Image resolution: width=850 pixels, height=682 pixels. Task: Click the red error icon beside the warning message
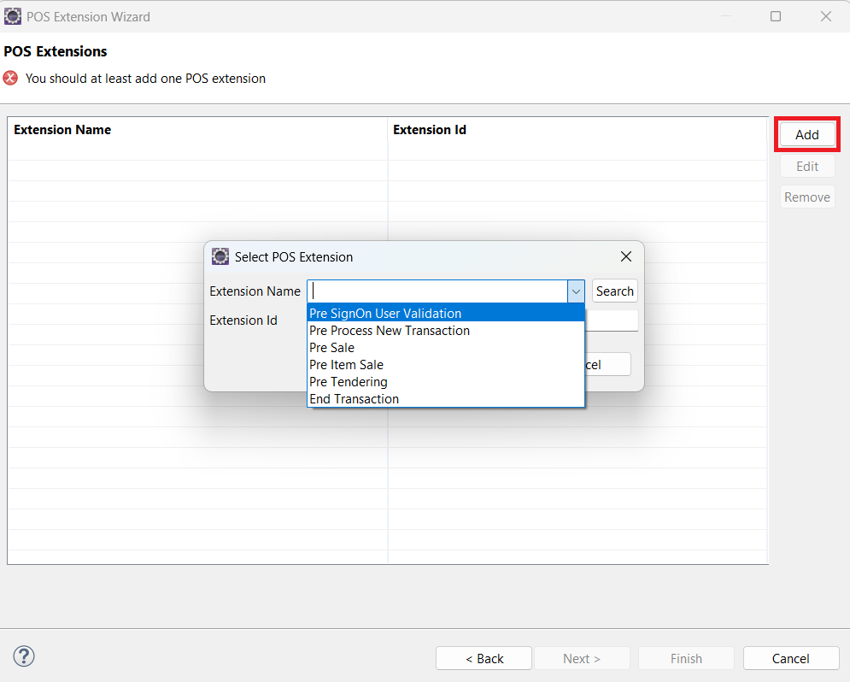[10, 78]
